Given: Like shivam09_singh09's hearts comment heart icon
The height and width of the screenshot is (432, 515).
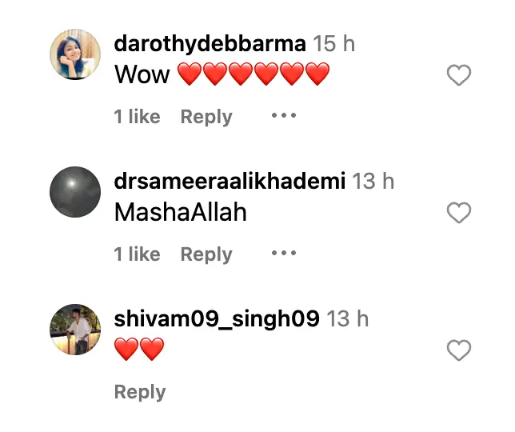Looking at the screenshot, I should tap(459, 350).
